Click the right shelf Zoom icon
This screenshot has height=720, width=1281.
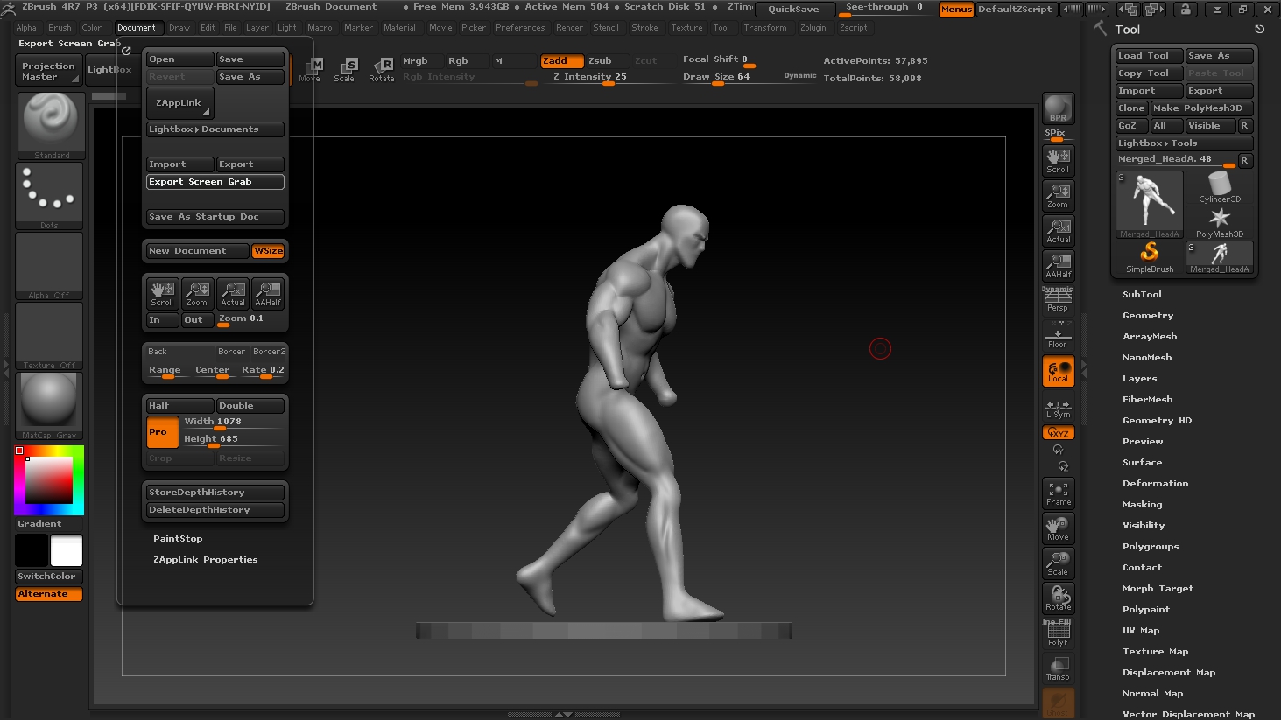1058,196
